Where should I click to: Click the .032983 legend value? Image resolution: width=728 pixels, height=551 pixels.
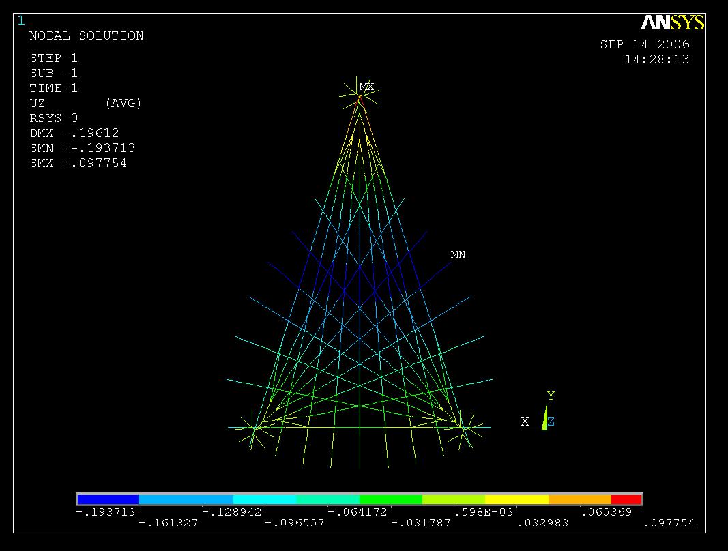coord(542,523)
